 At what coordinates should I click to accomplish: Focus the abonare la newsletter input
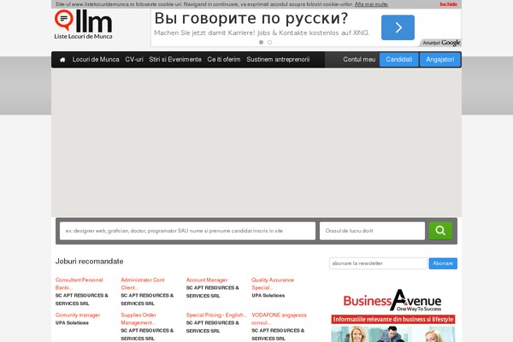point(378,263)
